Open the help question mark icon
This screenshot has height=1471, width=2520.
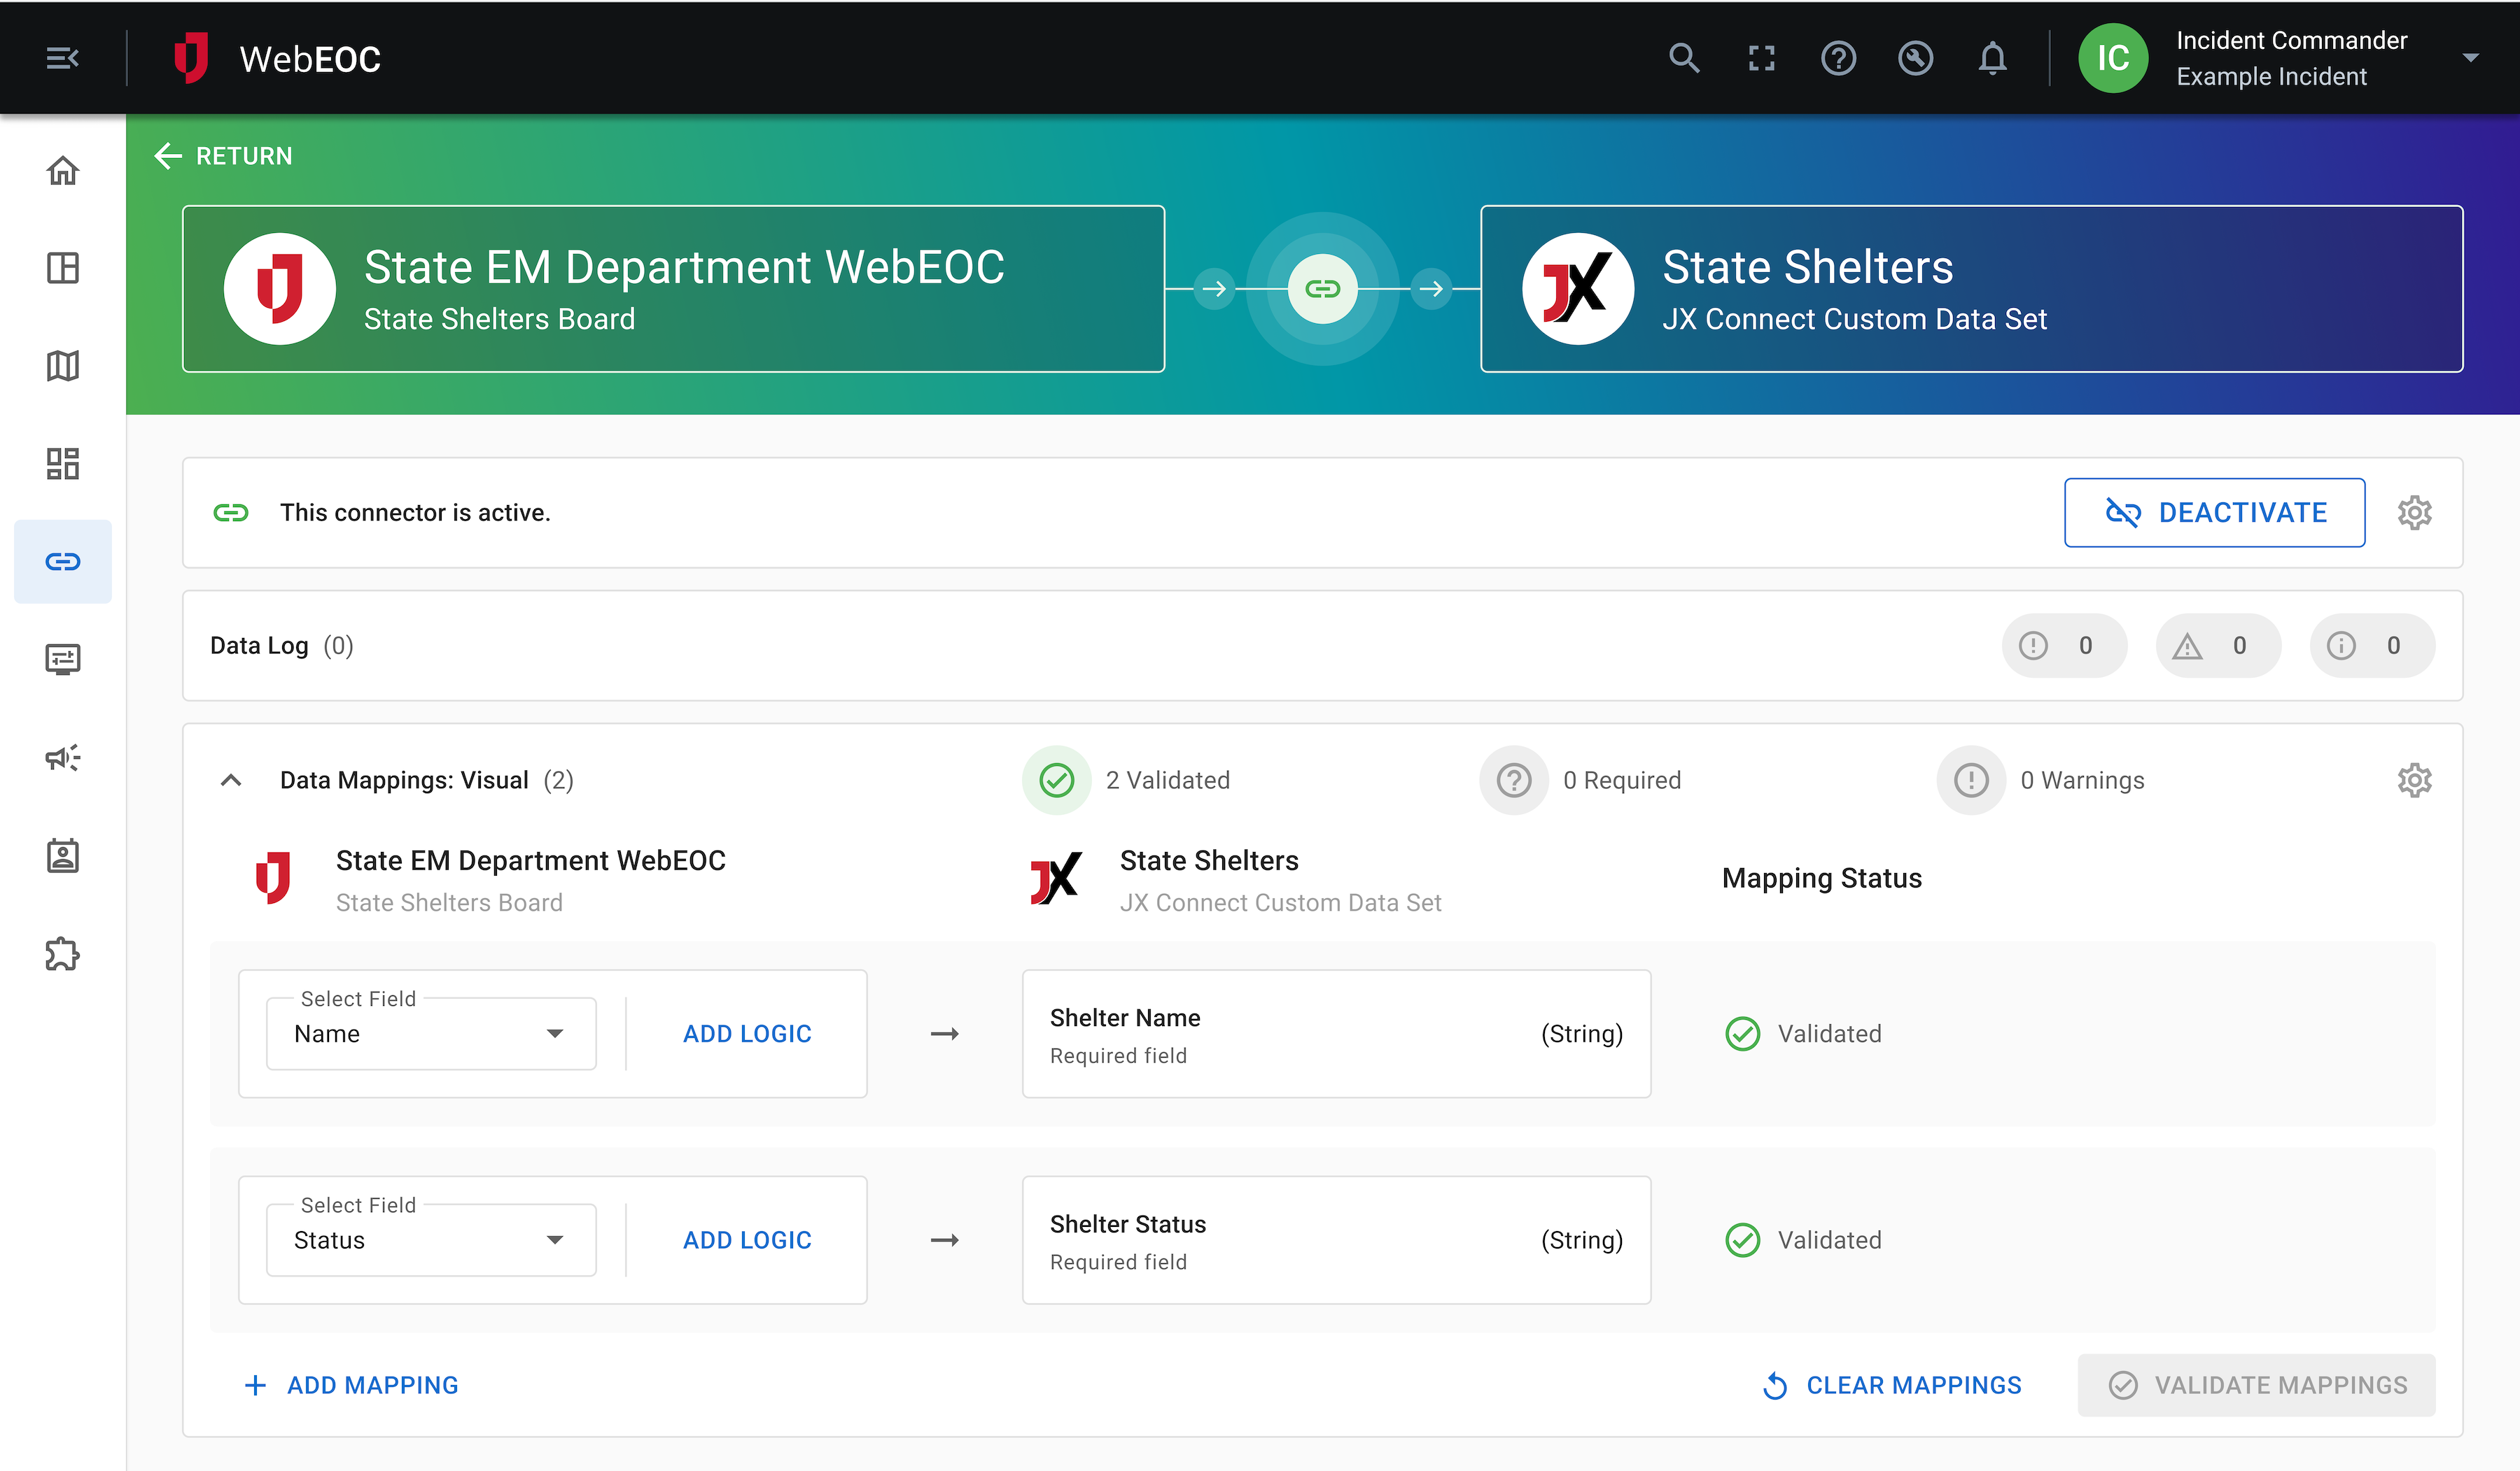click(1838, 59)
